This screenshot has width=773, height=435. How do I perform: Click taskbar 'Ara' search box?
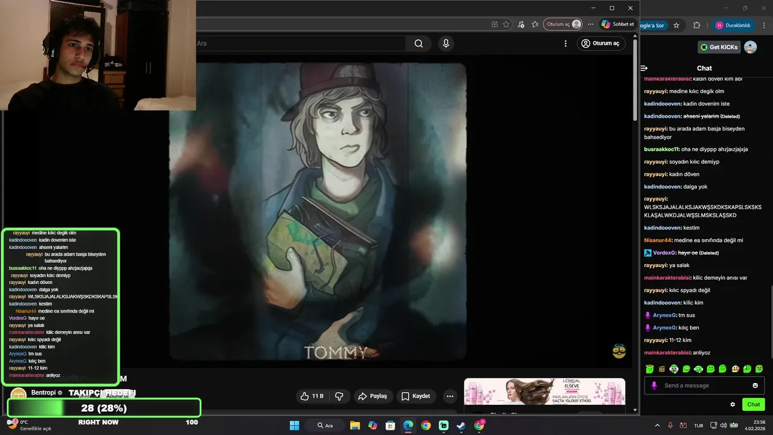pos(326,425)
